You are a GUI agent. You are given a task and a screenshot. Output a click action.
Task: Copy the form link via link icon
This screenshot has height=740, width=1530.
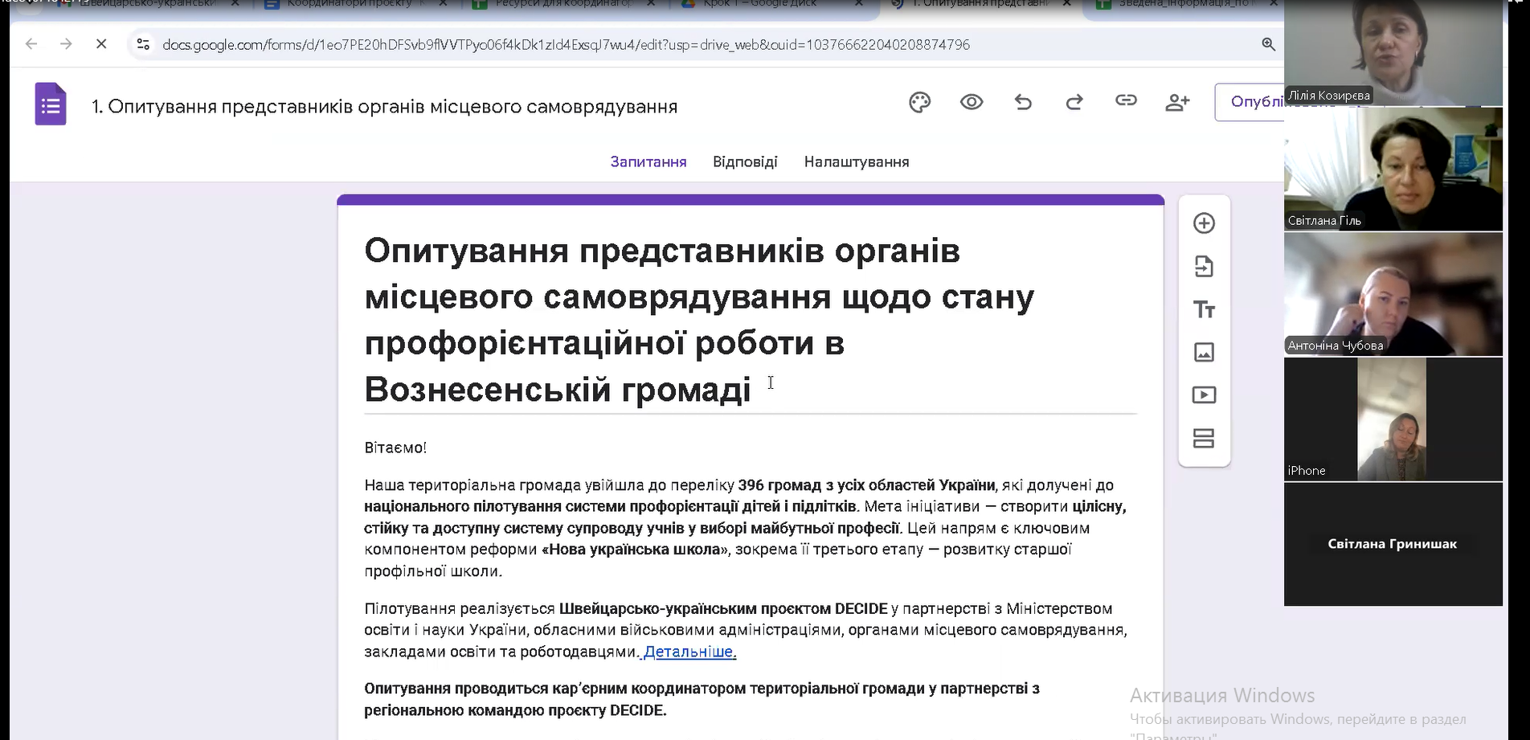[1126, 100]
